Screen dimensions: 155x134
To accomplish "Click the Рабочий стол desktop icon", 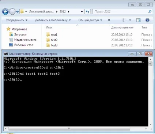I will point(11,45).
